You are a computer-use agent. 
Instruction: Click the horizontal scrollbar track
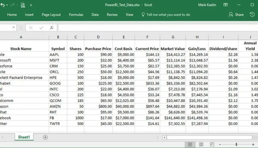coord(209,137)
